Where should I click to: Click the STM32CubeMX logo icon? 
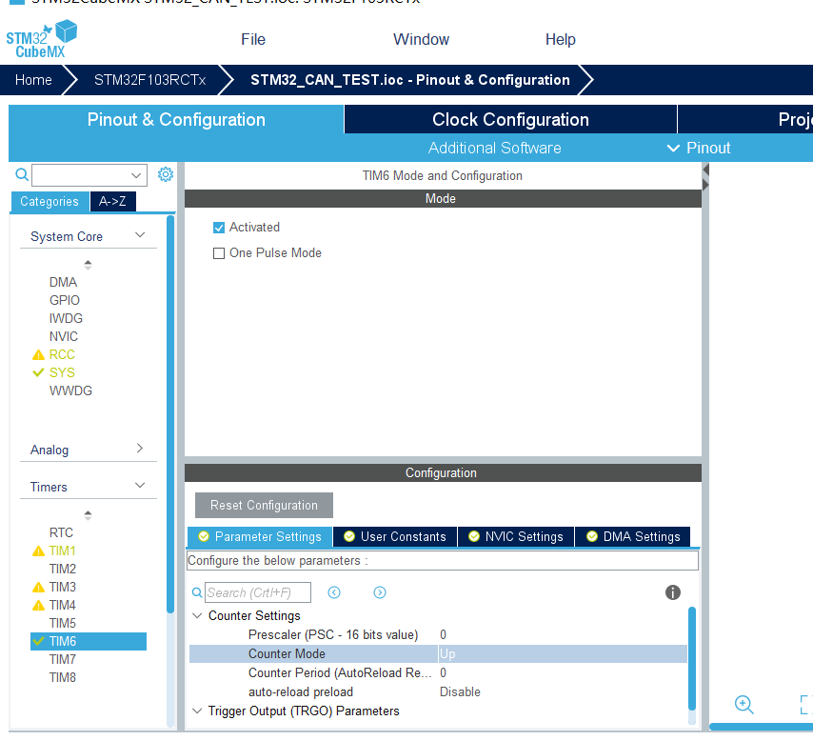tap(42, 39)
